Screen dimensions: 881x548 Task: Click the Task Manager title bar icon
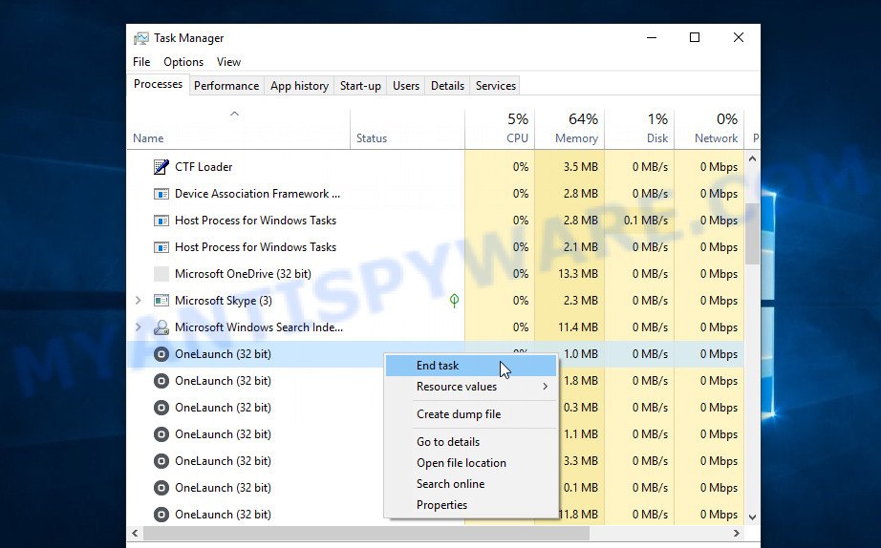pos(141,38)
